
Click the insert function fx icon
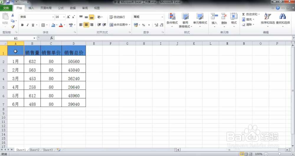coord(51,38)
